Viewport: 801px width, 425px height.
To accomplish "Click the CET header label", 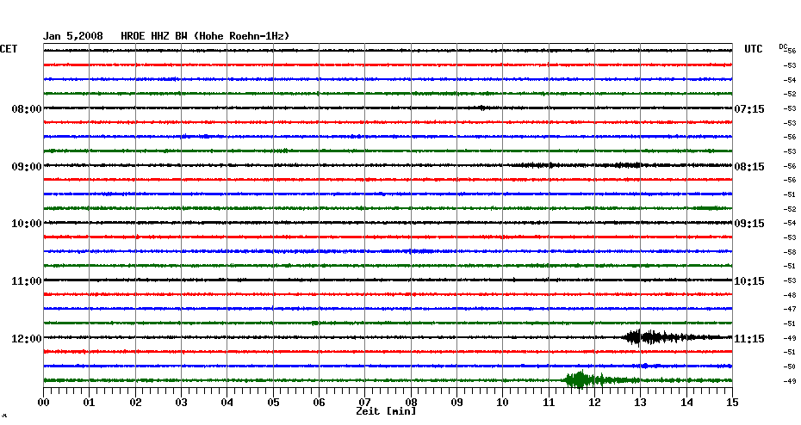I will click(x=9, y=49).
